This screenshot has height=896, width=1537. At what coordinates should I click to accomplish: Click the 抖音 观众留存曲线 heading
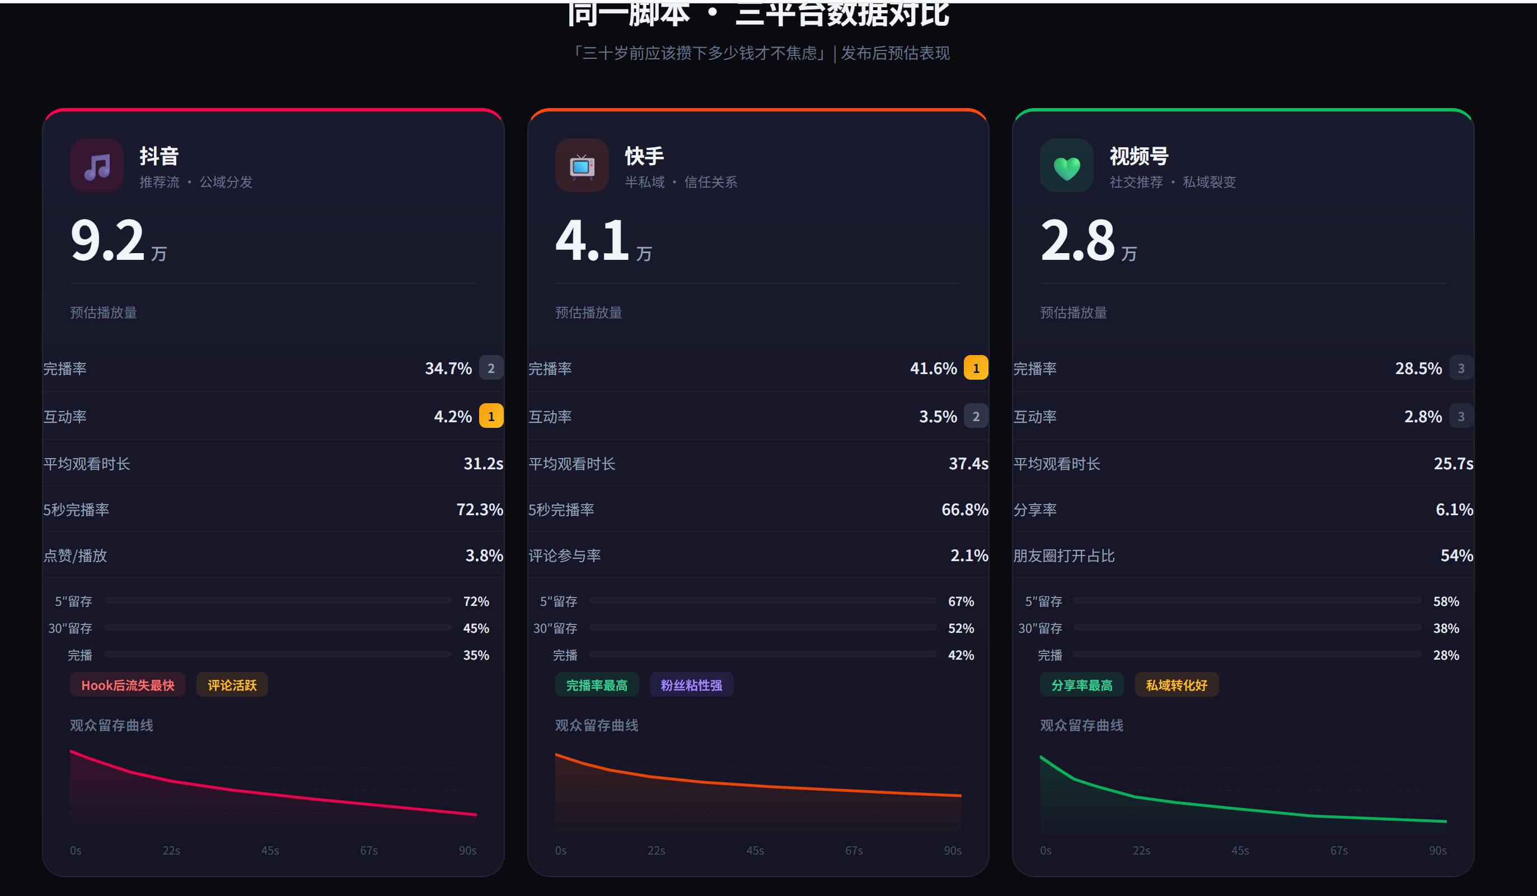(x=111, y=725)
